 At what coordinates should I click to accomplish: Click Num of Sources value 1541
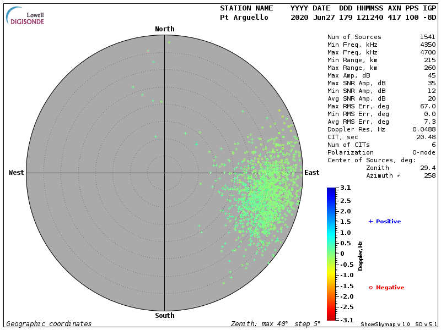coord(428,37)
